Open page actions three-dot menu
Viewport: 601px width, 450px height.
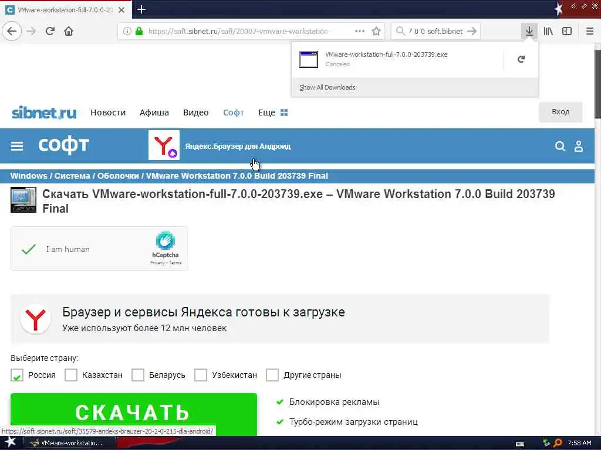[360, 31]
